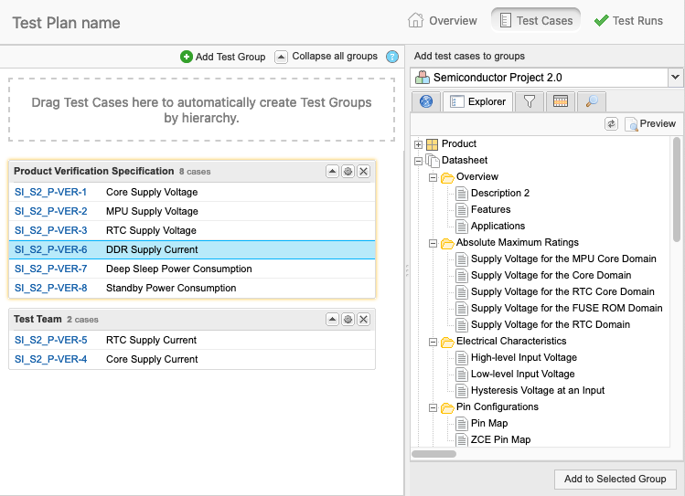The width and height of the screenshot is (685, 496).
Task: Click the panel splitter handle
Action: [407, 270]
